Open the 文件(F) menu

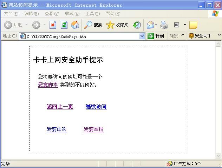(11, 14)
